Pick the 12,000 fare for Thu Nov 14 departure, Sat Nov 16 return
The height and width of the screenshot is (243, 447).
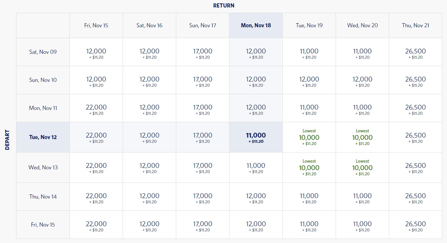pyautogui.click(x=149, y=197)
